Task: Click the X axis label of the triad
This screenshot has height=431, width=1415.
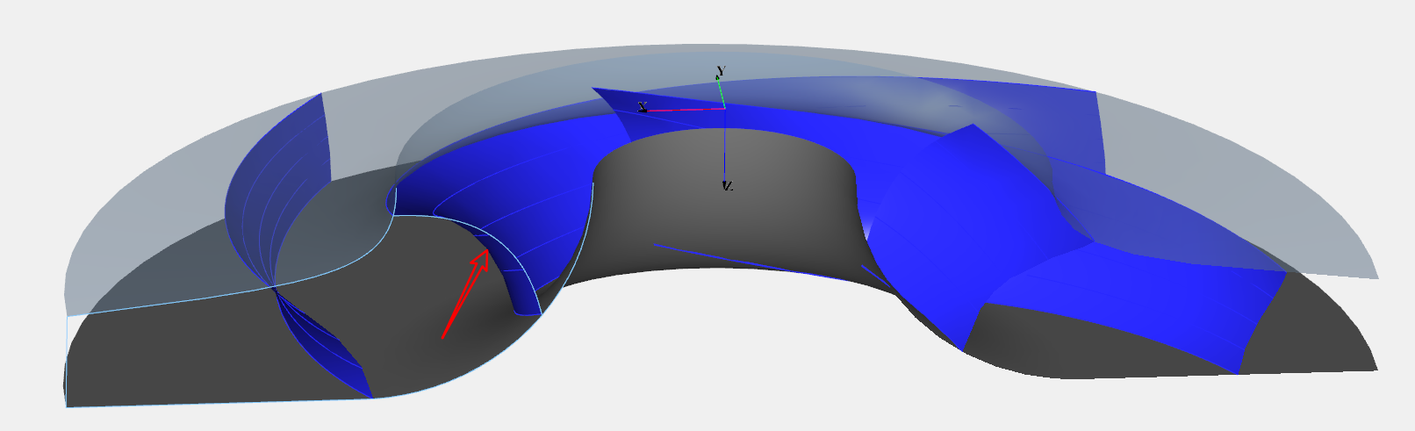Action: [x=643, y=107]
